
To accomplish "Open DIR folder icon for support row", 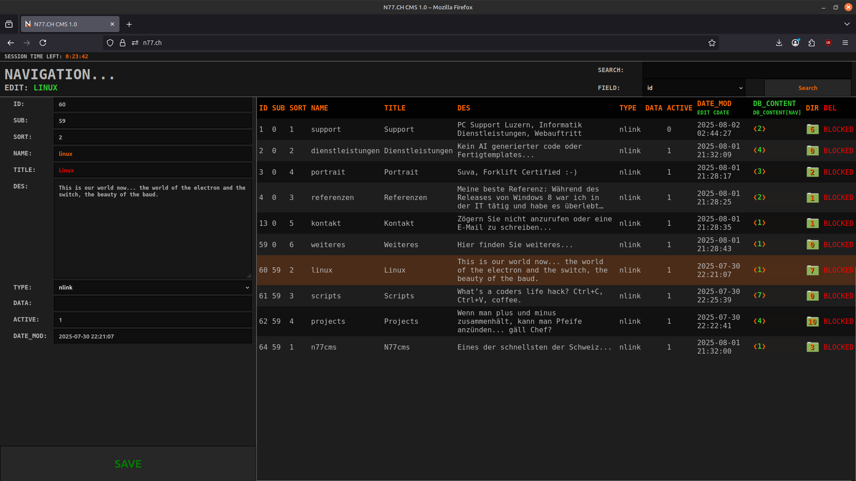I will pyautogui.click(x=812, y=130).
